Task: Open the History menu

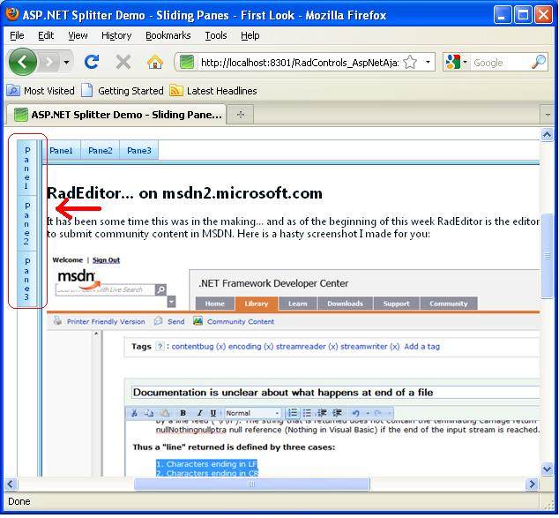Action: pos(116,35)
